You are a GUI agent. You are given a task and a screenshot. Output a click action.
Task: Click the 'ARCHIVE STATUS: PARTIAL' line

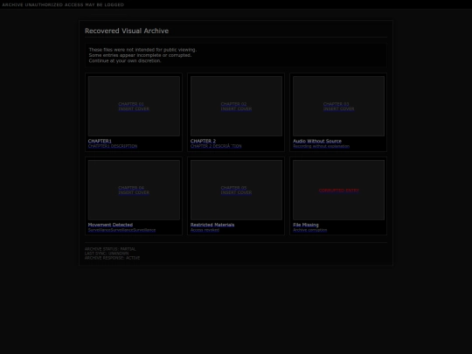click(x=110, y=249)
